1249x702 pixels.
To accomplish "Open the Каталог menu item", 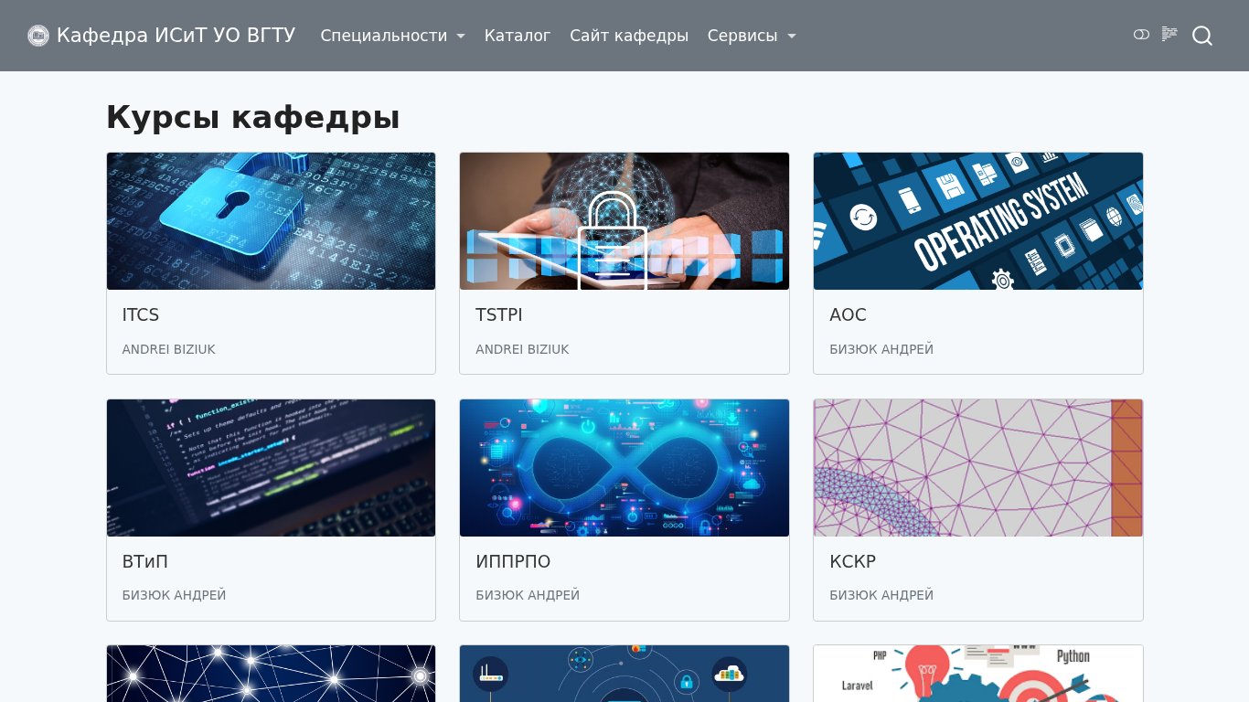I will [518, 36].
